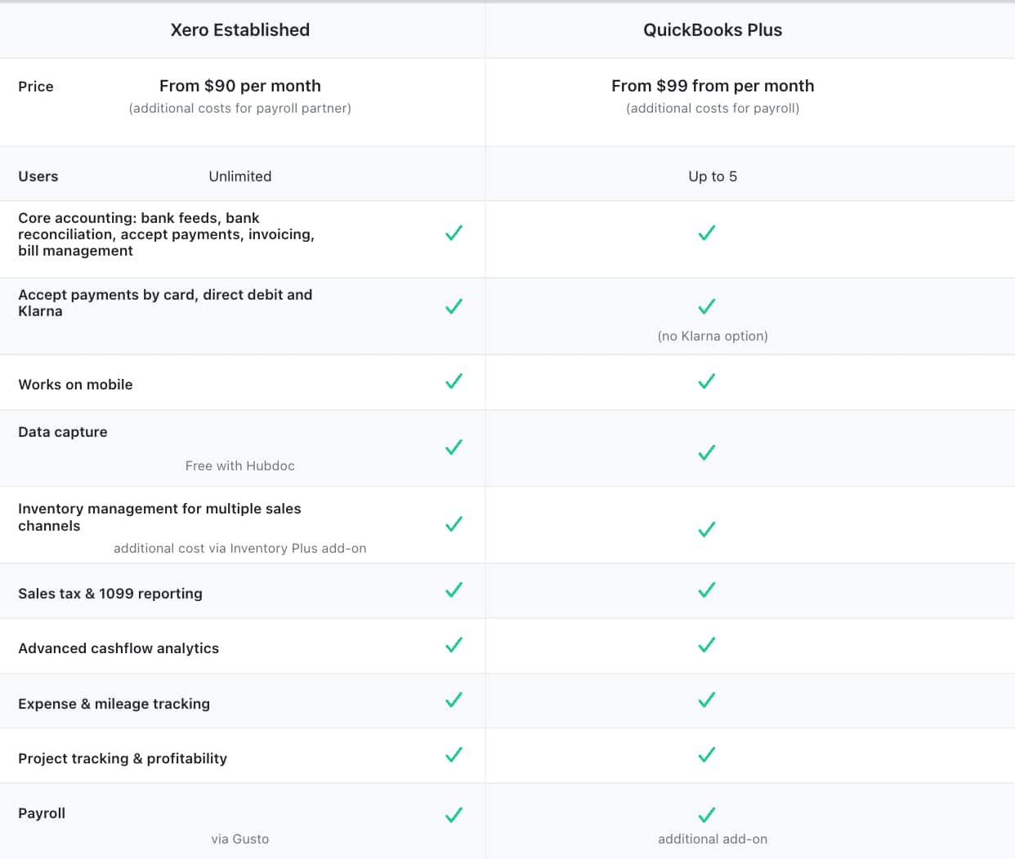The image size is (1015, 859).
Task: Click Xero's Core accounting green checkmark
Action: pyautogui.click(x=454, y=234)
